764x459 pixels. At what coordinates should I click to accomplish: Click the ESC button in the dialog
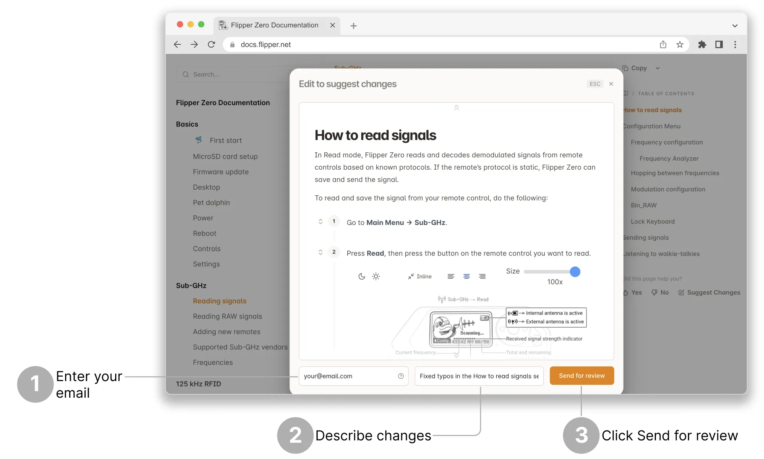pyautogui.click(x=595, y=84)
